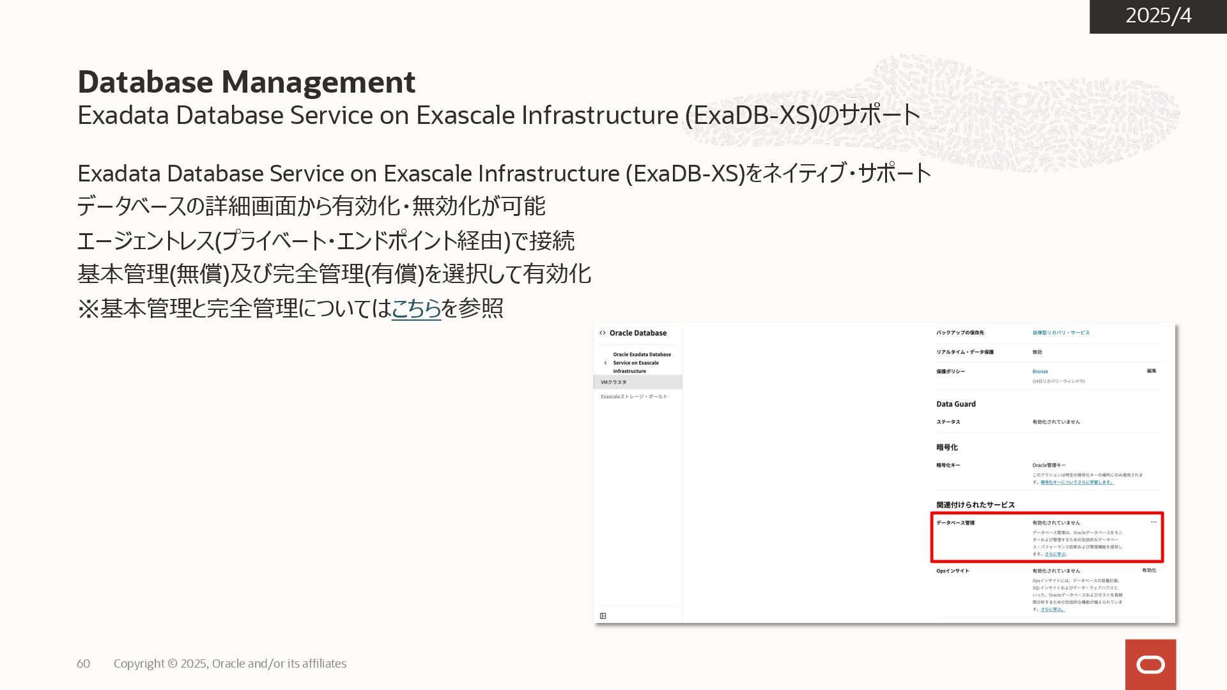Go back using the sidebar chevron arrow
The width and height of the screenshot is (1227, 690).
[605, 363]
